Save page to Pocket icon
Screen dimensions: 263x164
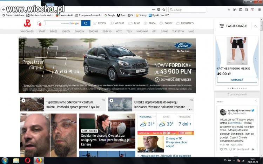coord(159,10)
